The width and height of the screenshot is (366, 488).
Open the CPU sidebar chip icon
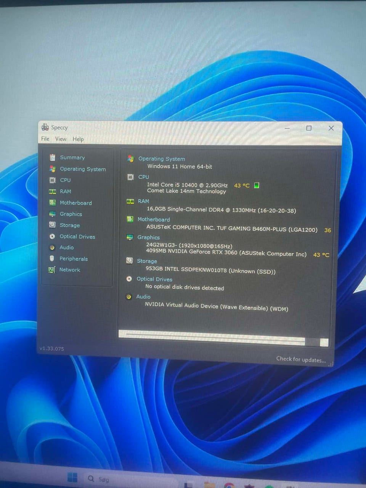pyautogui.click(x=53, y=180)
